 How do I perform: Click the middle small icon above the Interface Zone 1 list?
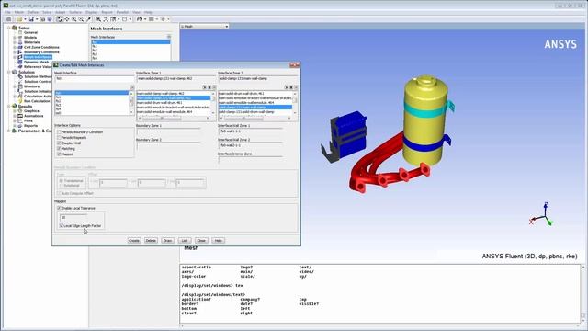point(209,87)
